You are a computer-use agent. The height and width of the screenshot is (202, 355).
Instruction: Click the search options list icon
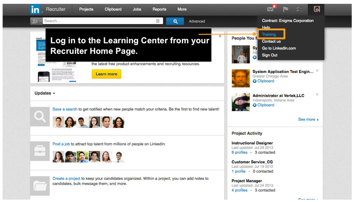(x=158, y=21)
